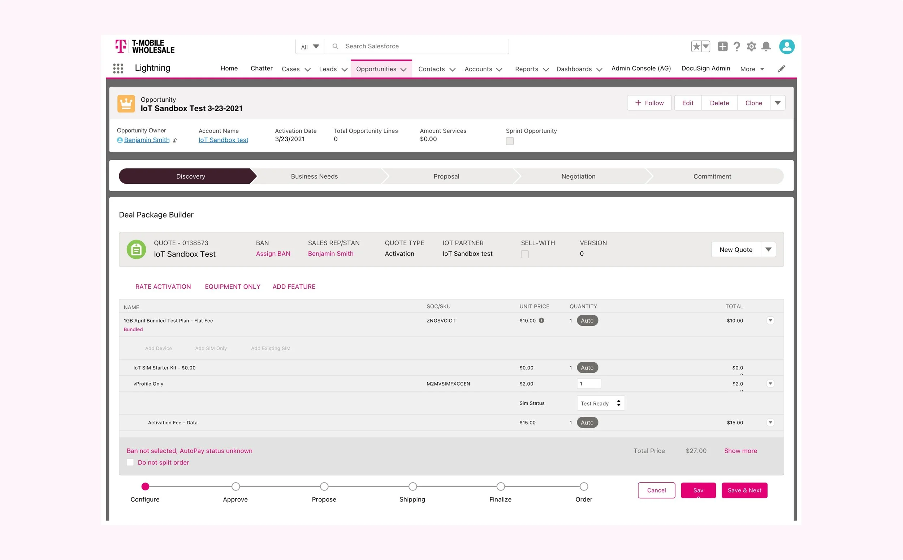Expand the favorites list dropdown arrow
903x560 pixels.
point(706,46)
